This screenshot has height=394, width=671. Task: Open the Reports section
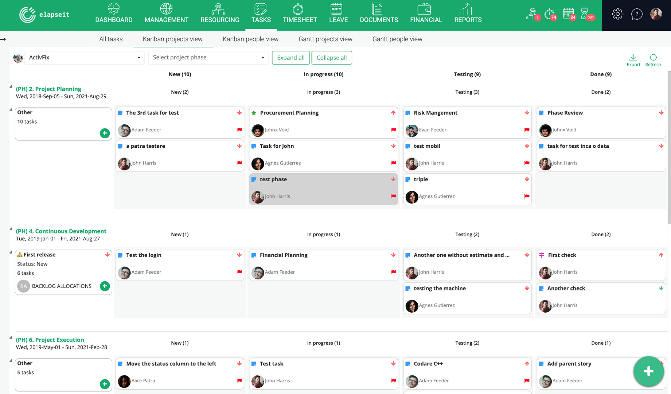468,14
